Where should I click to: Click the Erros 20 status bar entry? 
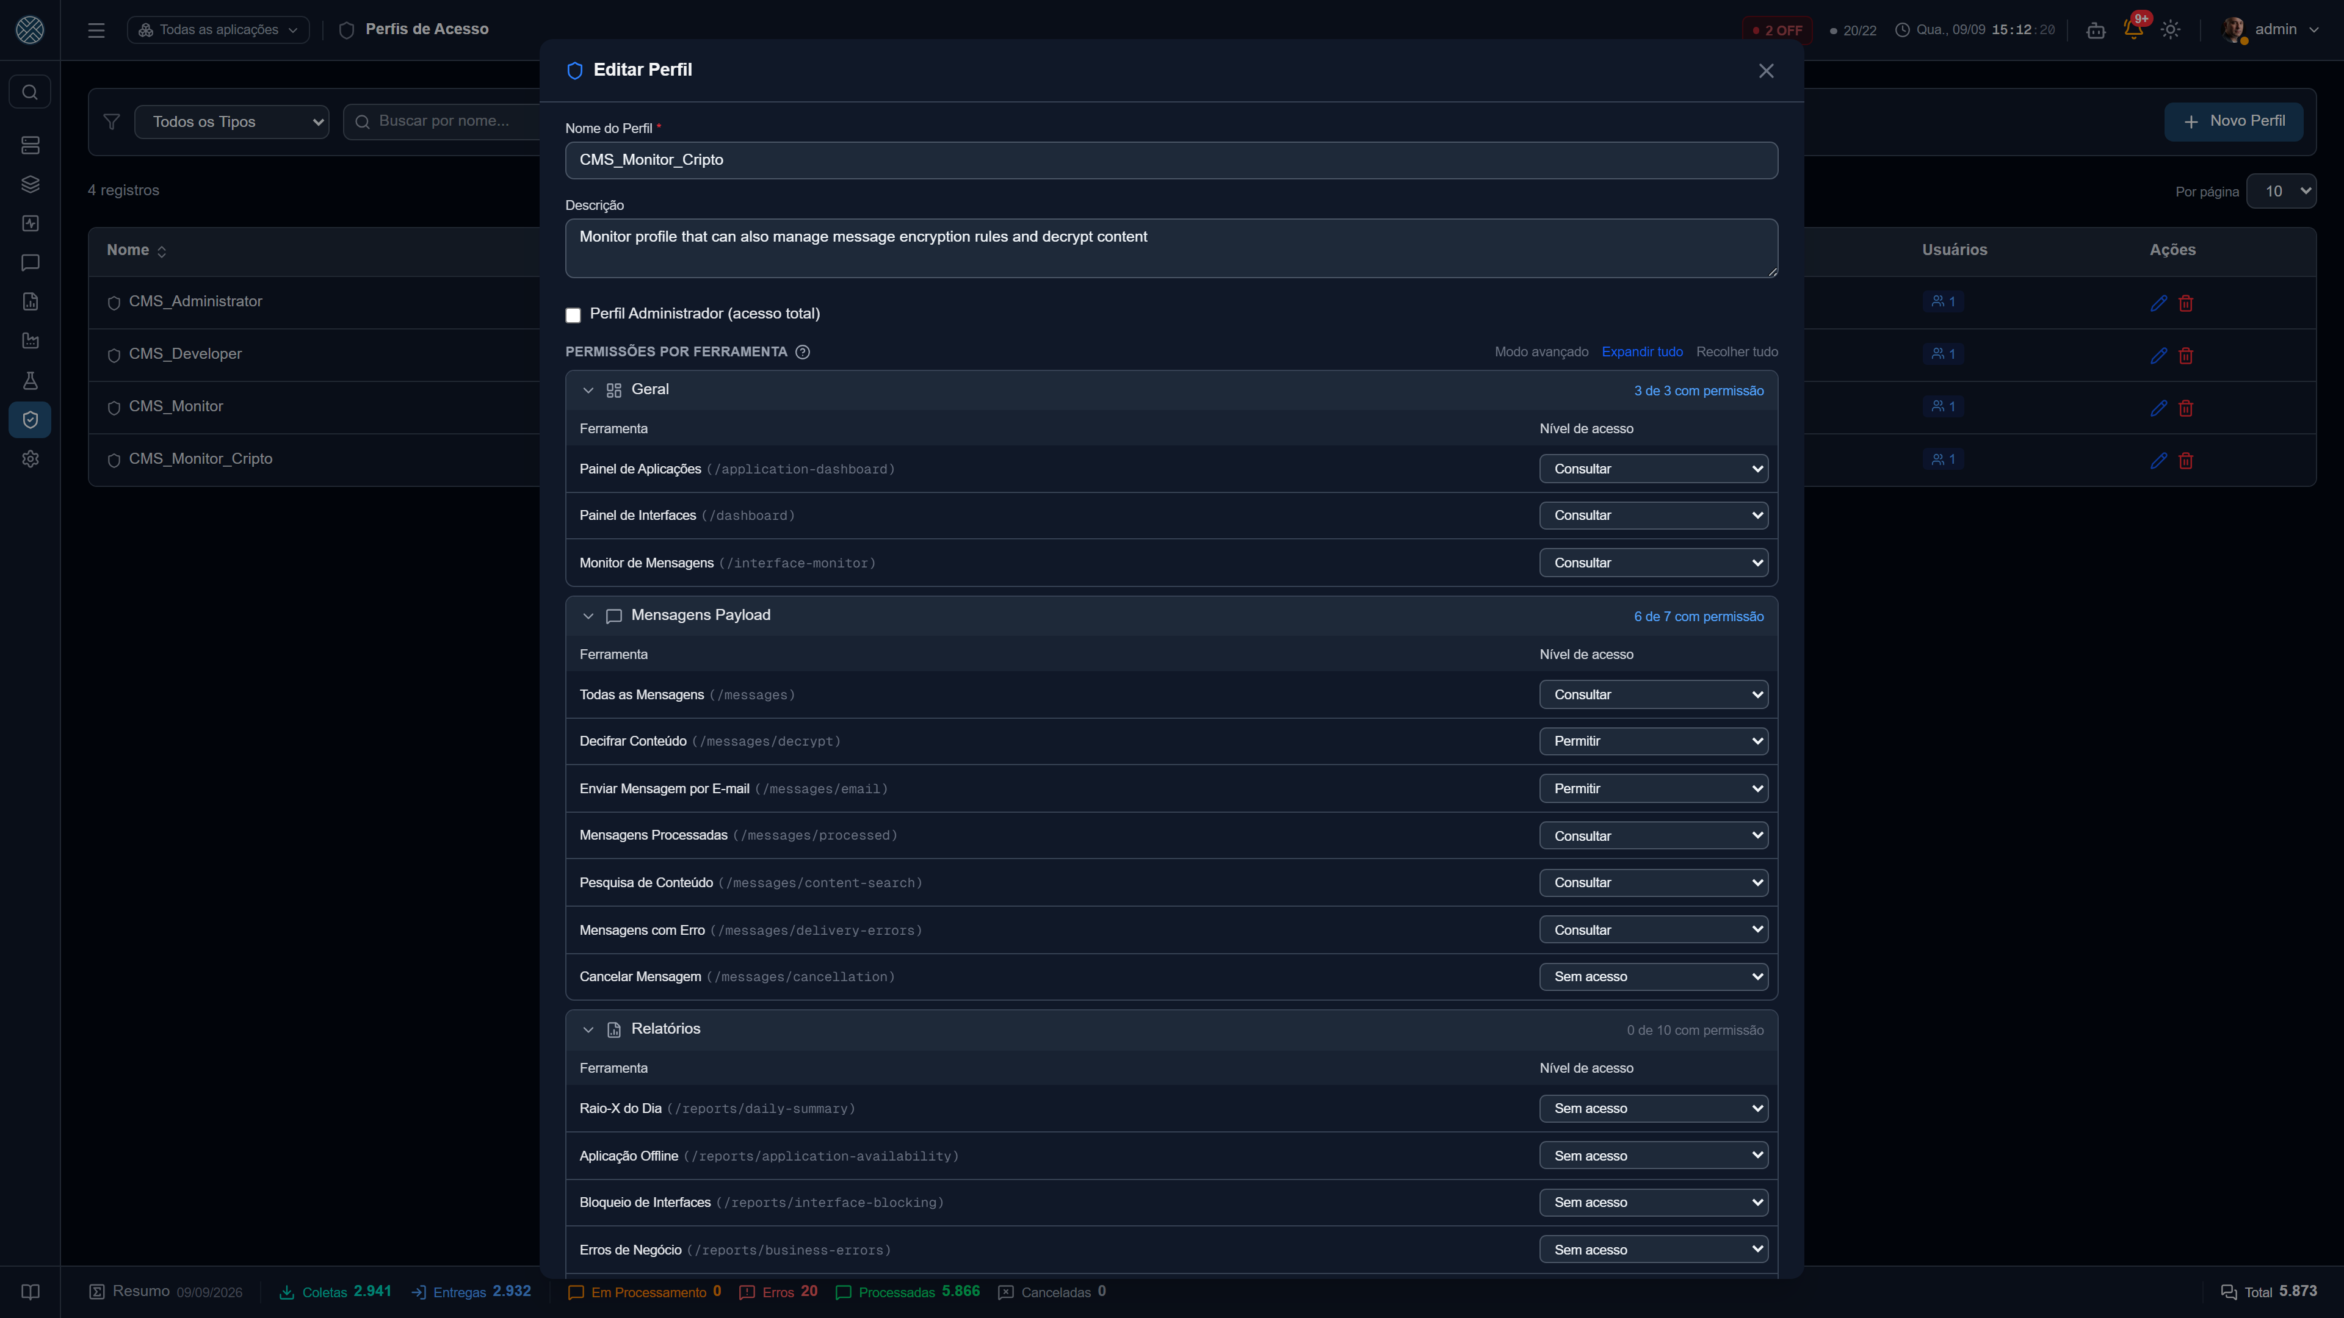779,1292
